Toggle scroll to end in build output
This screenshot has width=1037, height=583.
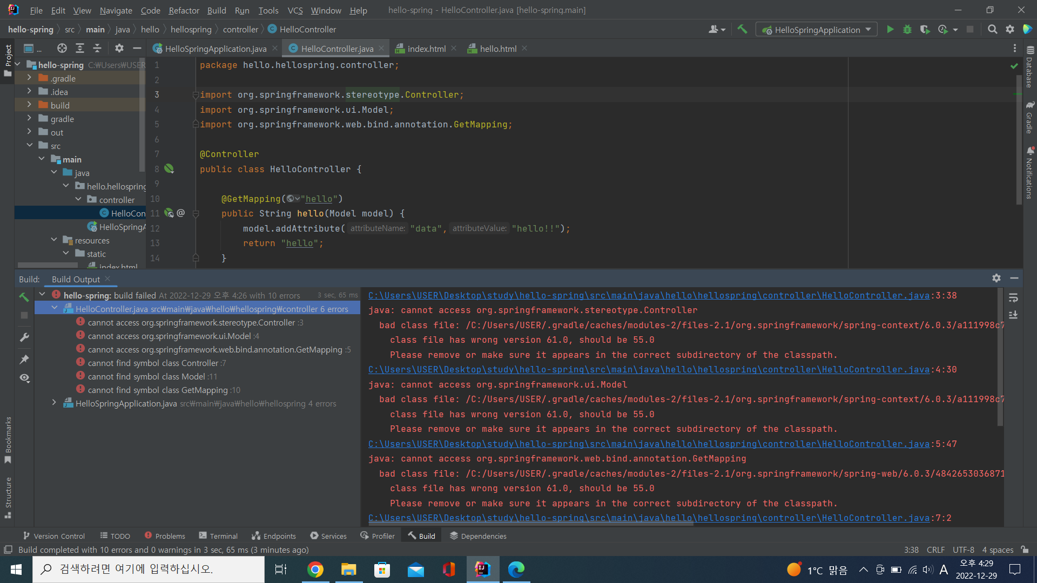[1013, 315]
